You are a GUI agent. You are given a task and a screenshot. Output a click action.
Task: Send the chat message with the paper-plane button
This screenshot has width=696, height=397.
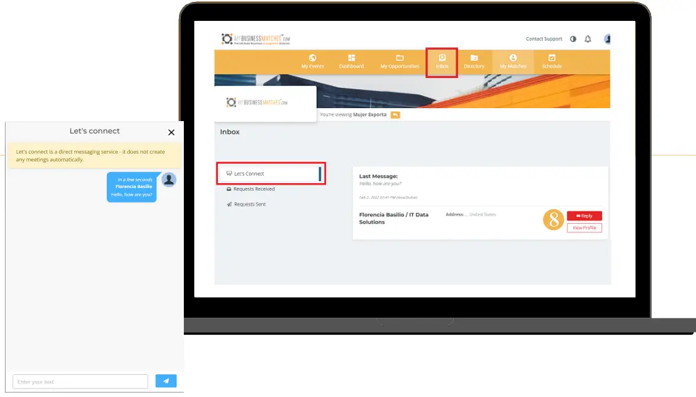[166, 381]
